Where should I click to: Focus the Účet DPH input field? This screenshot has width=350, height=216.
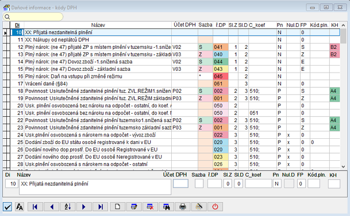click(x=181, y=184)
